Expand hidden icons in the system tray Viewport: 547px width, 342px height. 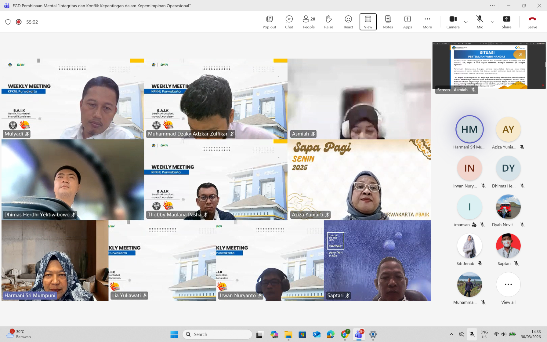[x=451, y=334]
